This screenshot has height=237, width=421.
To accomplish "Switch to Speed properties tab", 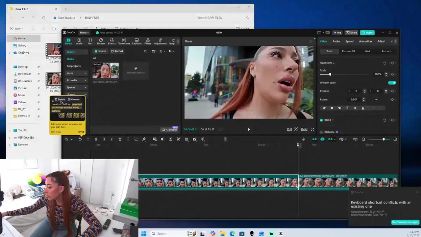I will [x=349, y=41].
